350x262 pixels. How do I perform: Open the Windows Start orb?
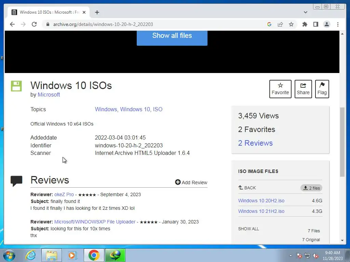coord(9,255)
